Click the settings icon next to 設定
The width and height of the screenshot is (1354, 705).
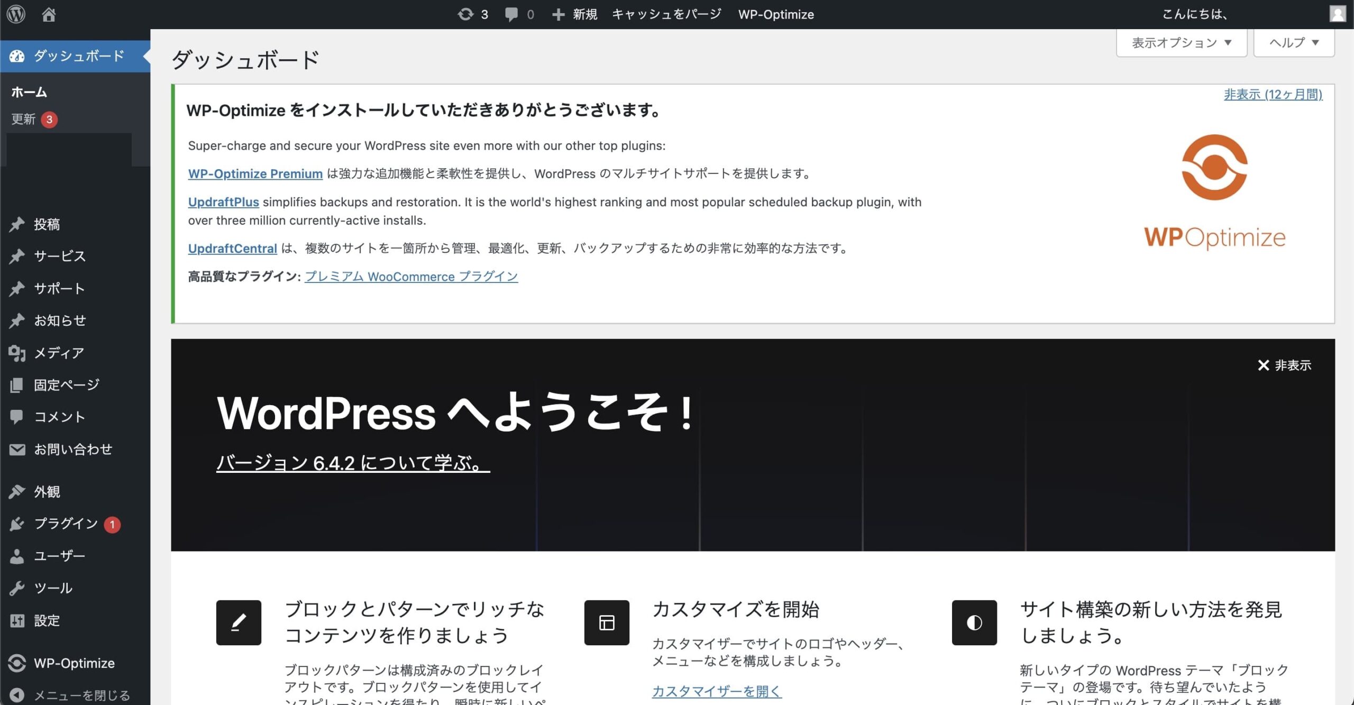17,620
